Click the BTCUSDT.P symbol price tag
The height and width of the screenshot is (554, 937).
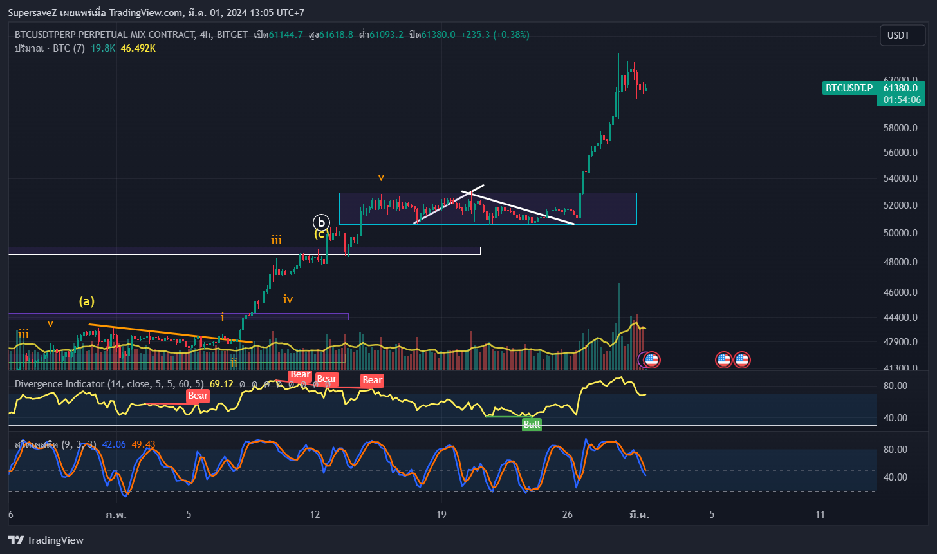(849, 88)
